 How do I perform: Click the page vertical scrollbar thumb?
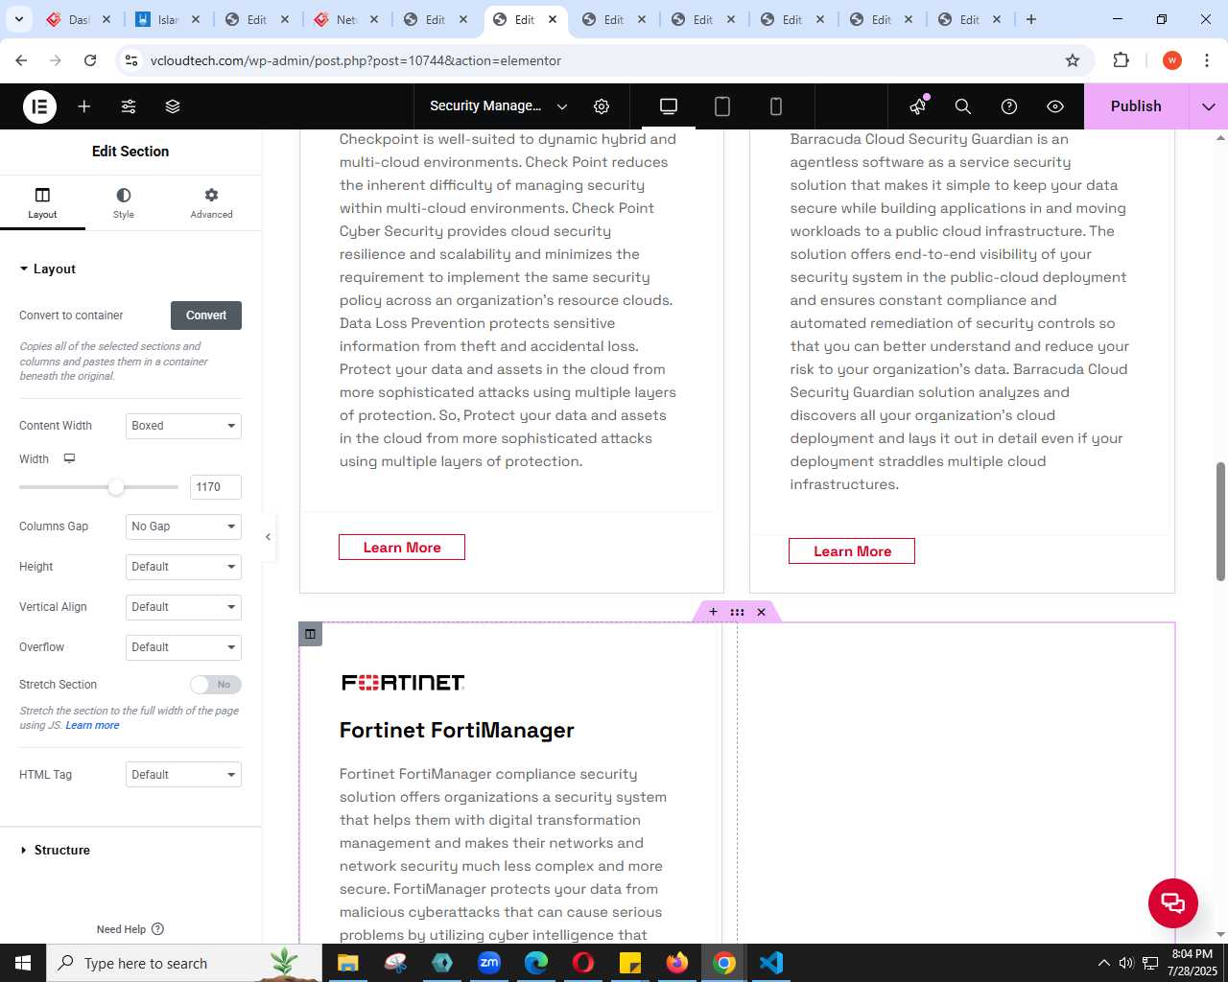coord(1220,521)
